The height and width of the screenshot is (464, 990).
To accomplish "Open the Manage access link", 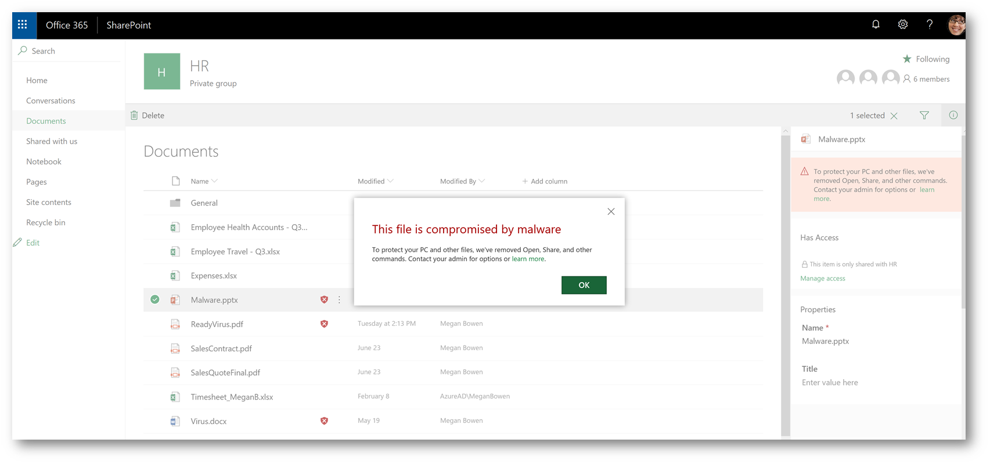I will click(x=823, y=279).
